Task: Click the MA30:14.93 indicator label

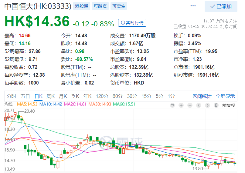Action: click(x=100, y=104)
